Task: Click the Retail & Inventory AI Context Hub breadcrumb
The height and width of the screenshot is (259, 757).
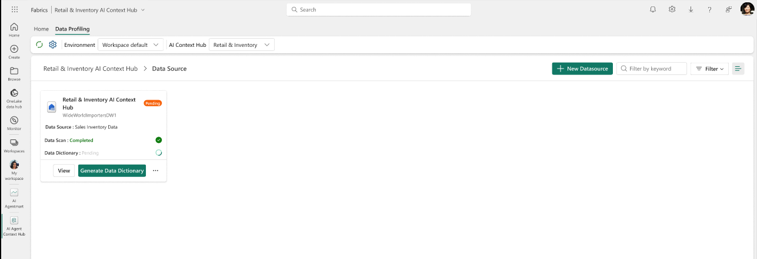Action: (91, 69)
